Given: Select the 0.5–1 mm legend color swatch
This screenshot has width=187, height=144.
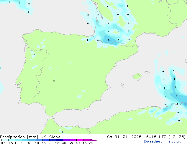Looking at the screenshot, I should click(x=12, y=140).
